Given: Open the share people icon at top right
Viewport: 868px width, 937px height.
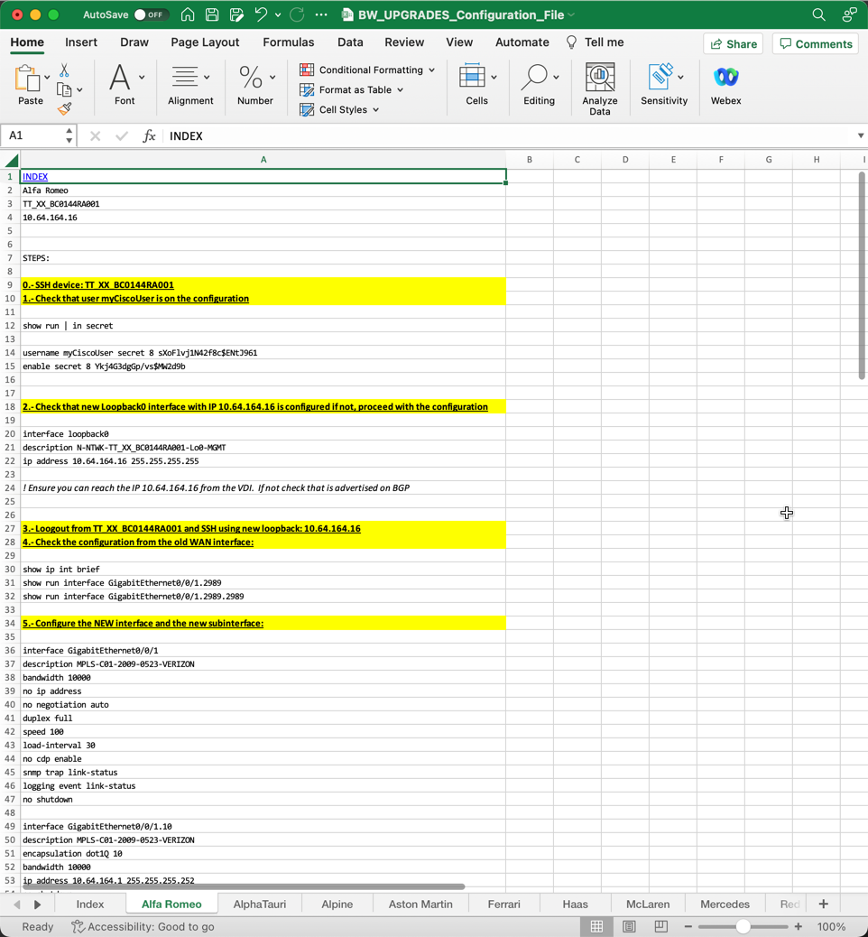Looking at the screenshot, I should pos(849,15).
